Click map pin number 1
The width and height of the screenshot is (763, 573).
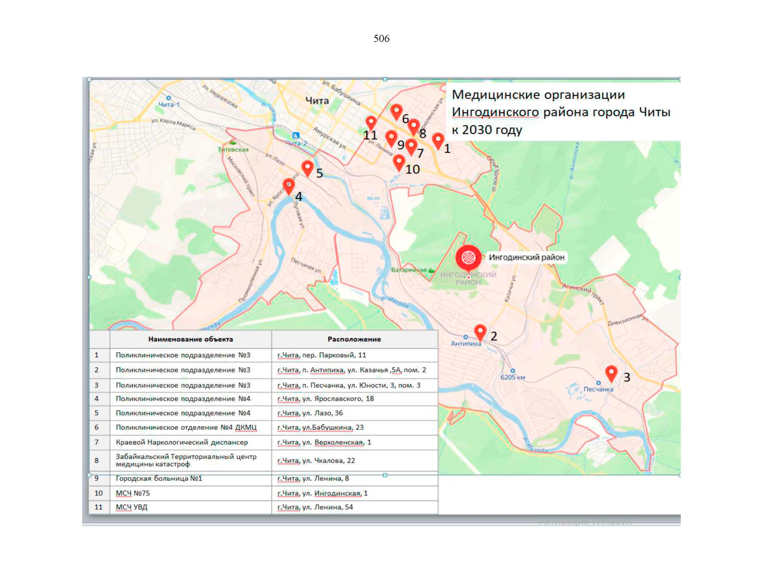(x=438, y=140)
